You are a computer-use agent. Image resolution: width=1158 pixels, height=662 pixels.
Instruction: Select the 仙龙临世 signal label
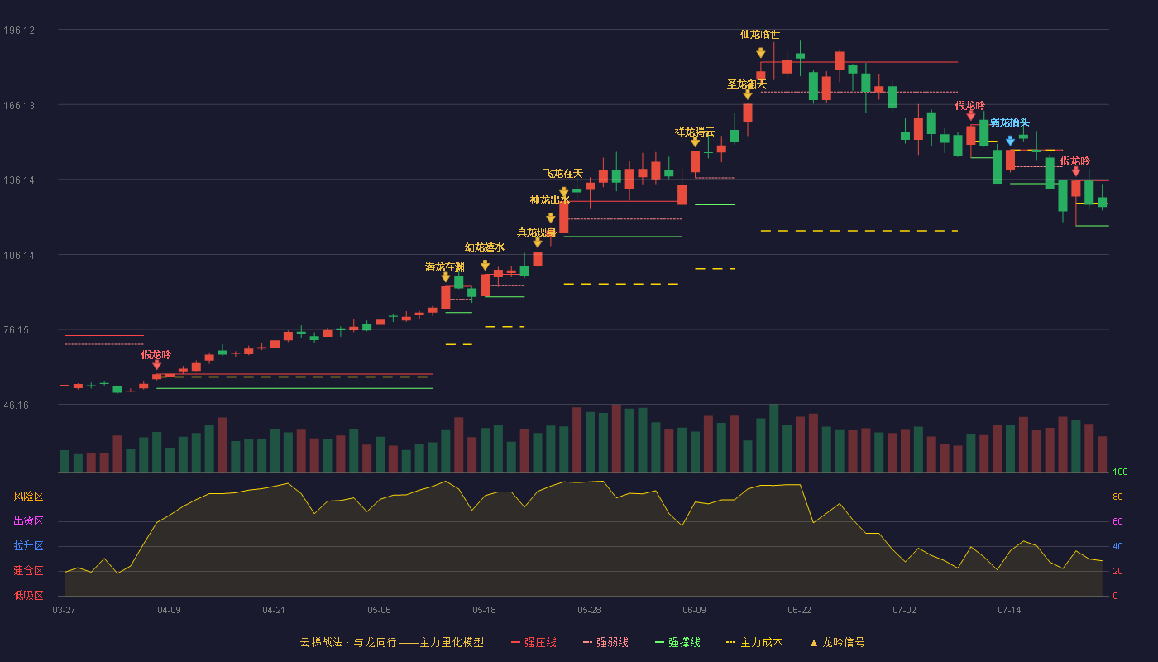pyautogui.click(x=760, y=35)
